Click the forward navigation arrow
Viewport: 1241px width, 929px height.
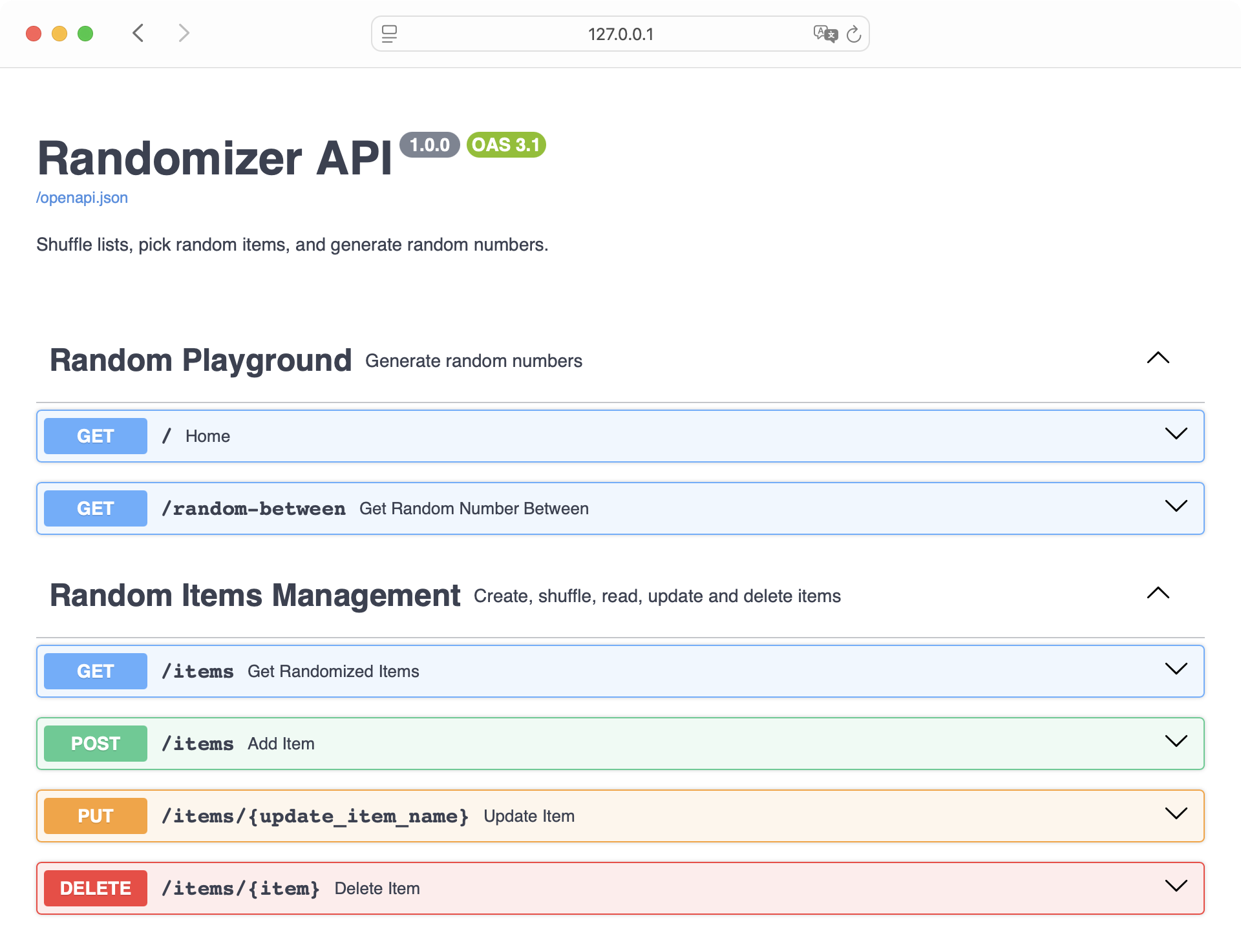[184, 33]
